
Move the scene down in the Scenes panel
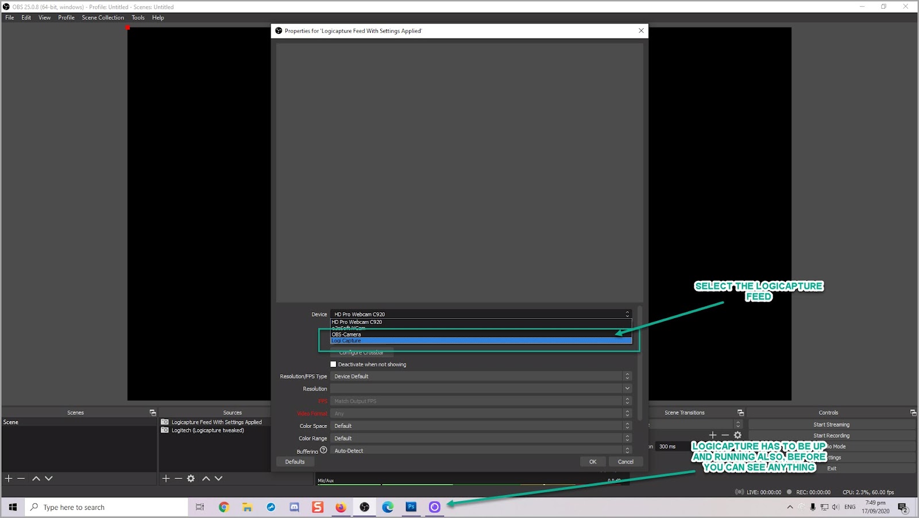(49, 478)
